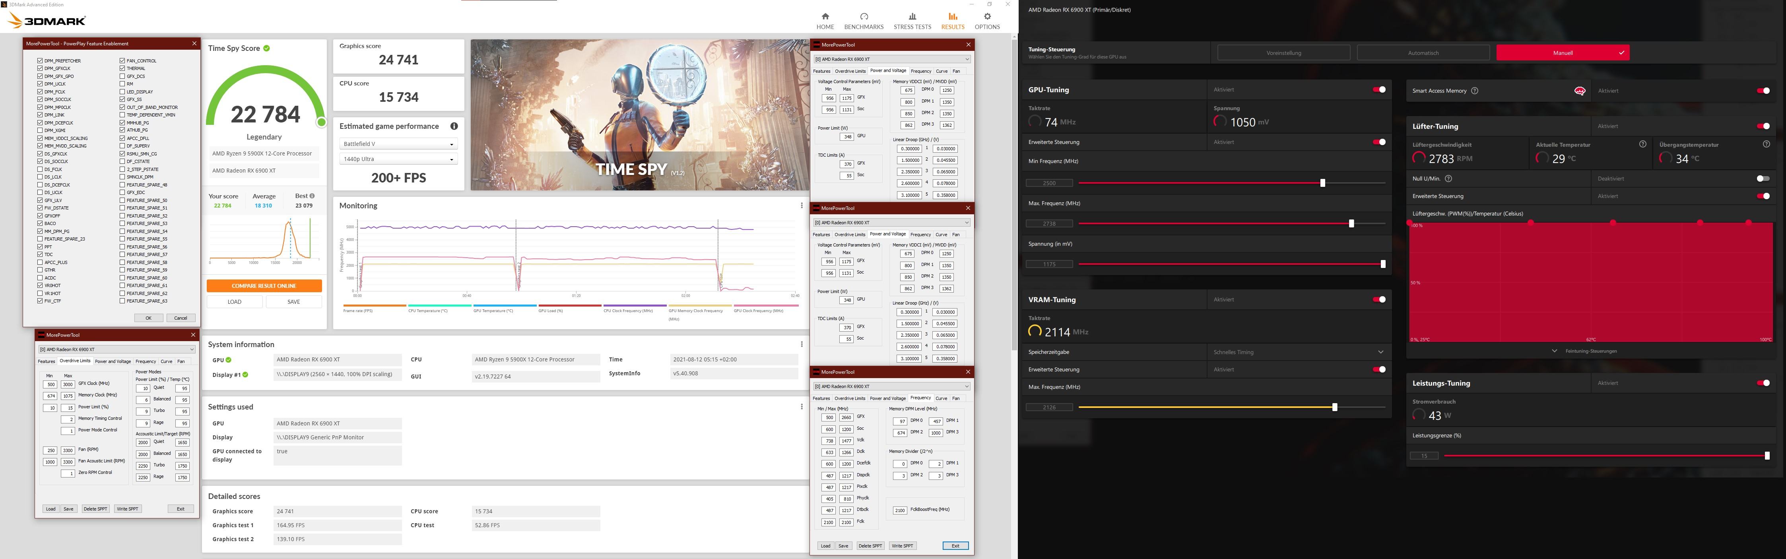Switch to Fan tab in bottom-left MorePowerTool
The width and height of the screenshot is (1786, 559).
click(x=181, y=361)
